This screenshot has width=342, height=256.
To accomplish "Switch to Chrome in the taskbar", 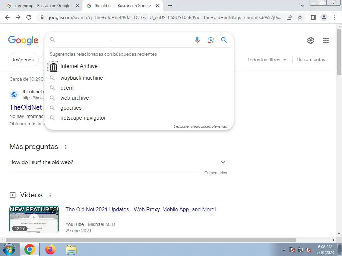I will coord(30,249).
